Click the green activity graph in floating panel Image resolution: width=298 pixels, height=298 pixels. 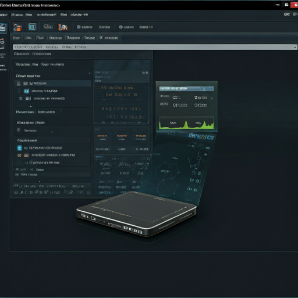coord(186,123)
